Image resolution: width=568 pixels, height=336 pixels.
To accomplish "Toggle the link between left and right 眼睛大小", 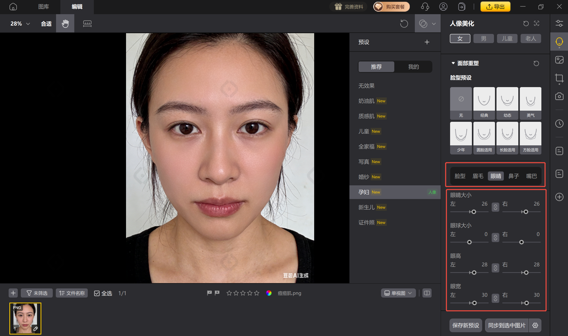I will (x=495, y=207).
